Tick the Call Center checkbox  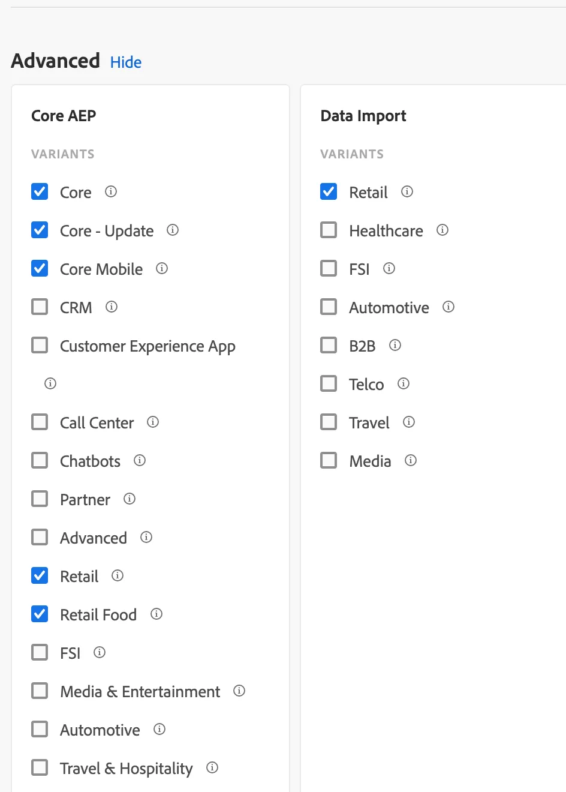40,422
